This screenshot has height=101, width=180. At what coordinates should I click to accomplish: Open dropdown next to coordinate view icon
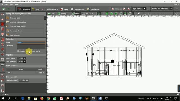[102, 14]
